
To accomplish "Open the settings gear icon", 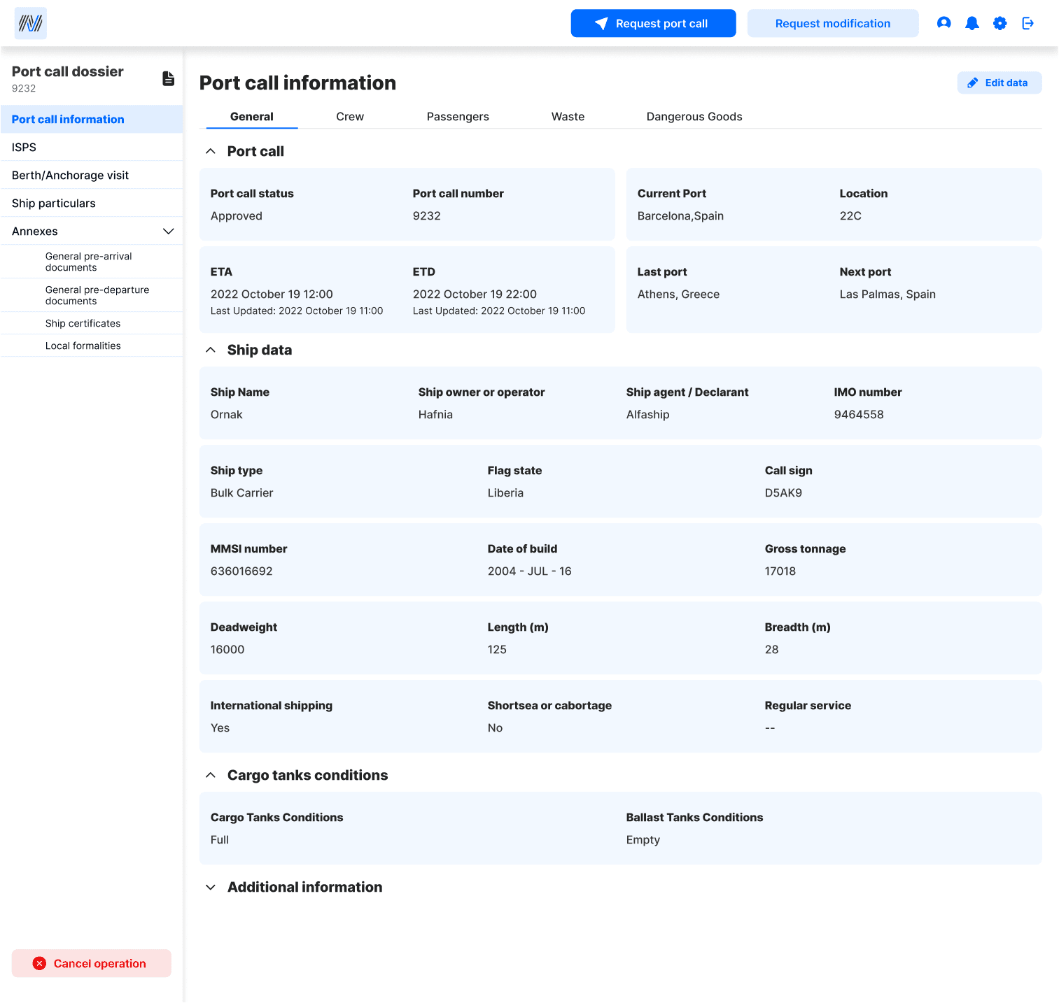I will 1000,23.
